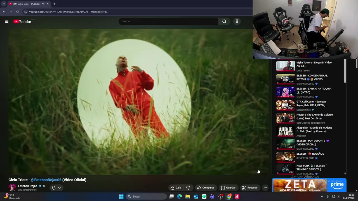This screenshot has width=358, height=201.
Task: Click the system tray microphone icon
Action: [x=328, y=197]
